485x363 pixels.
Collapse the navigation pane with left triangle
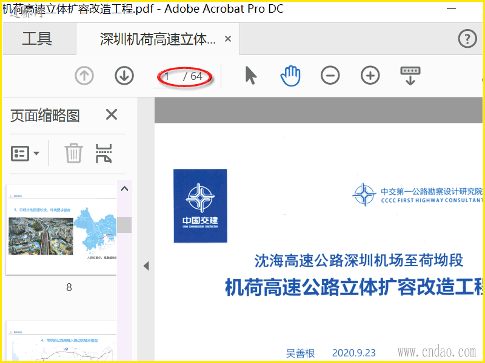coord(146,266)
